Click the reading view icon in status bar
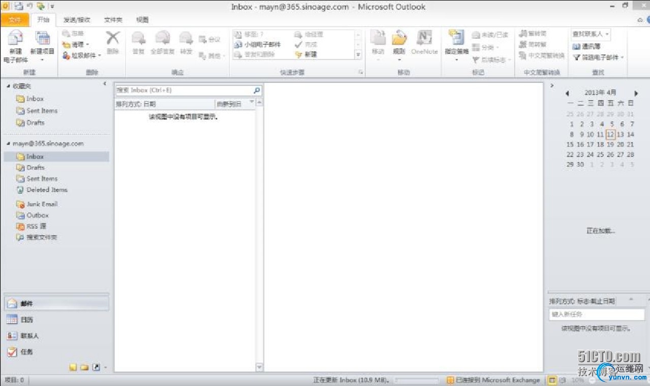 pyautogui.click(x=563, y=380)
